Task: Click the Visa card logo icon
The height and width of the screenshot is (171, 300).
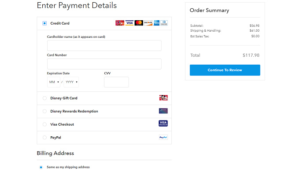Action: coord(130,23)
